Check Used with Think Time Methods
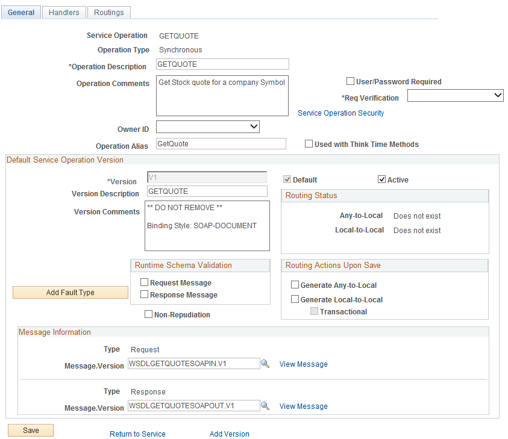 click(309, 144)
